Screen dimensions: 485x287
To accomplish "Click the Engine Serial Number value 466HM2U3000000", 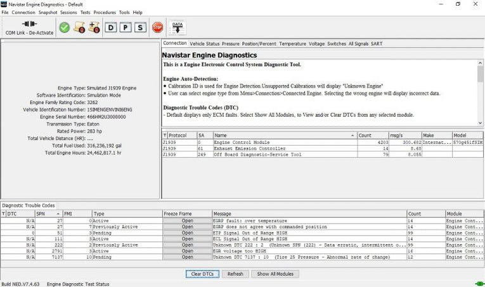I will pyautogui.click(x=107, y=117).
